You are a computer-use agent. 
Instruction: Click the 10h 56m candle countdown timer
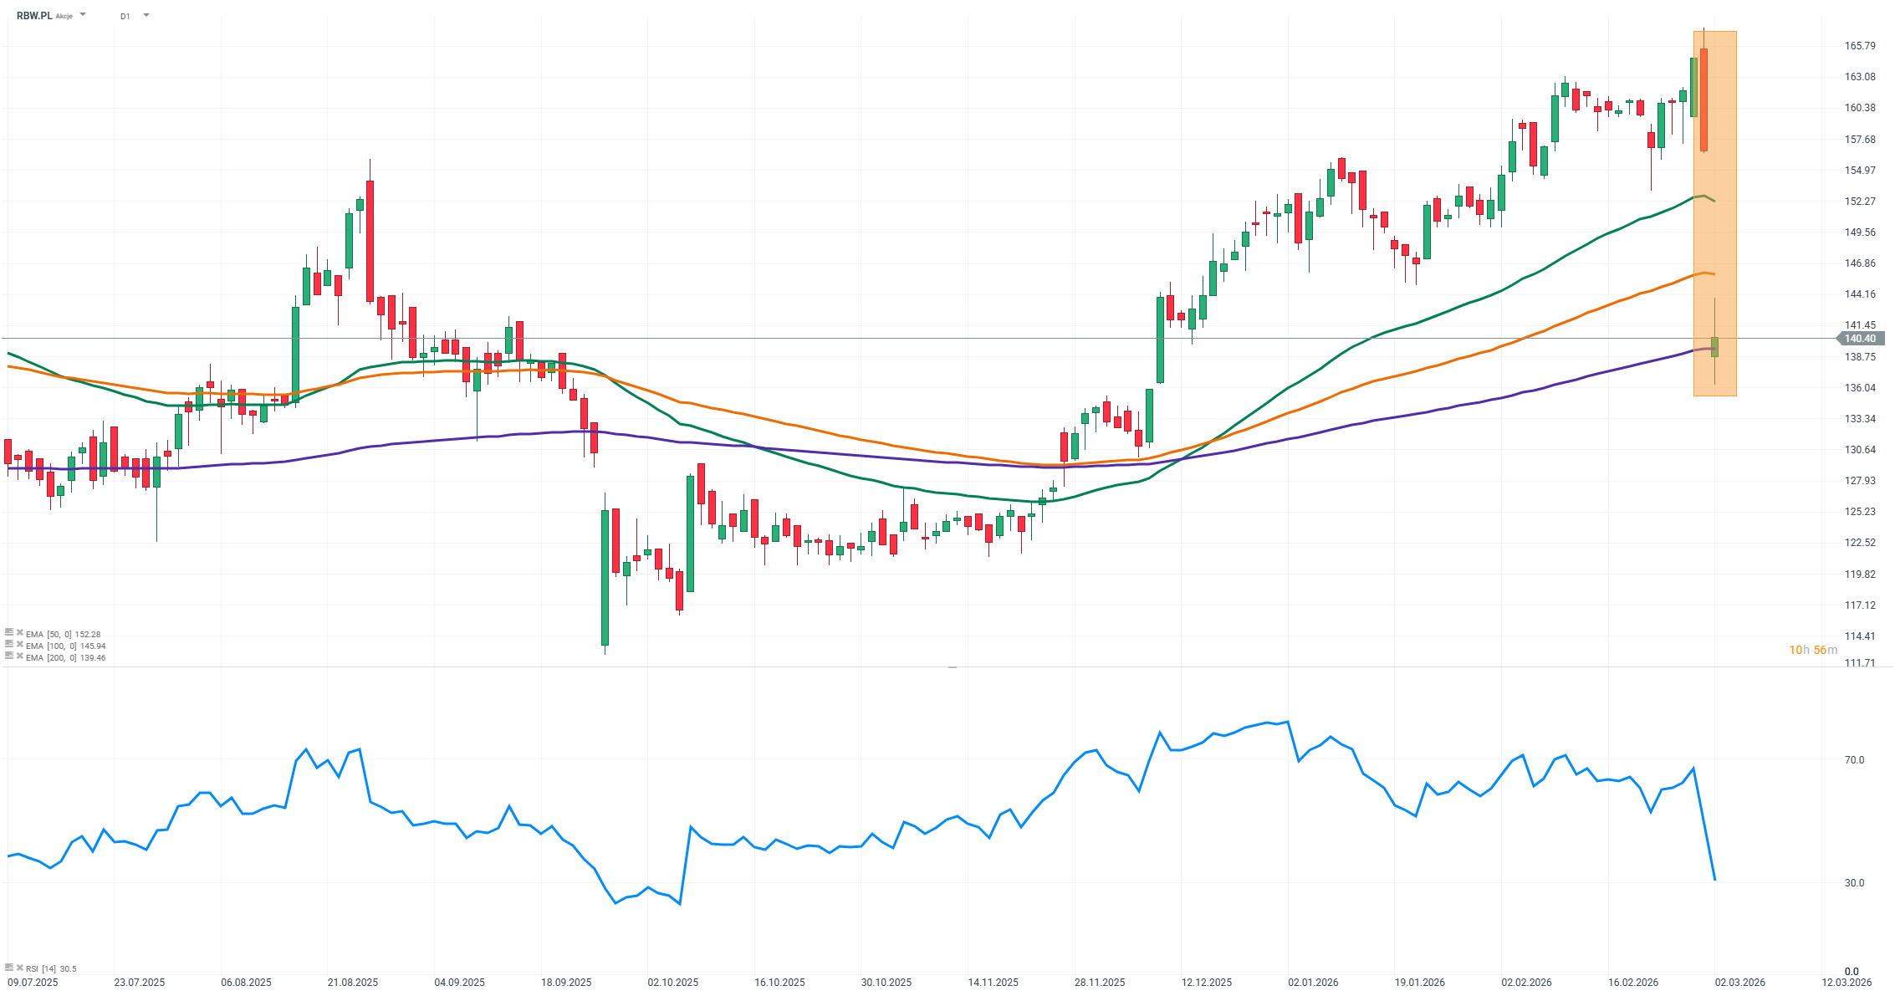point(1813,650)
